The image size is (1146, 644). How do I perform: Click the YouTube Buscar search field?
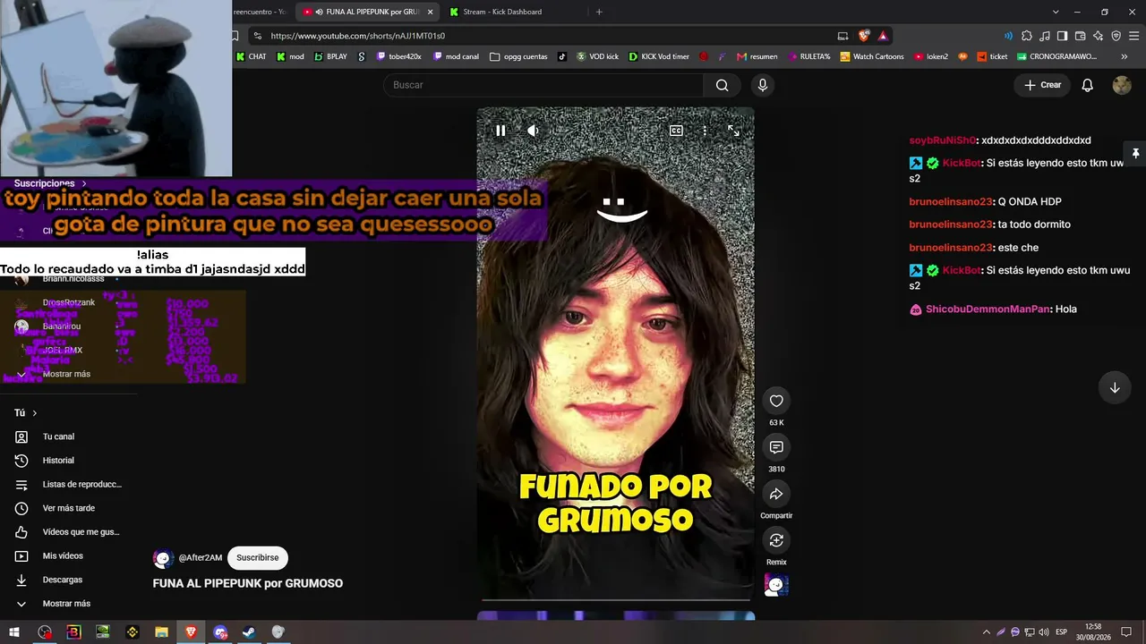(x=543, y=85)
